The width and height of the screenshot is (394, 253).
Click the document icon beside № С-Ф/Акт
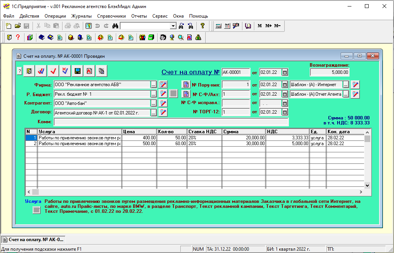coord(186,94)
